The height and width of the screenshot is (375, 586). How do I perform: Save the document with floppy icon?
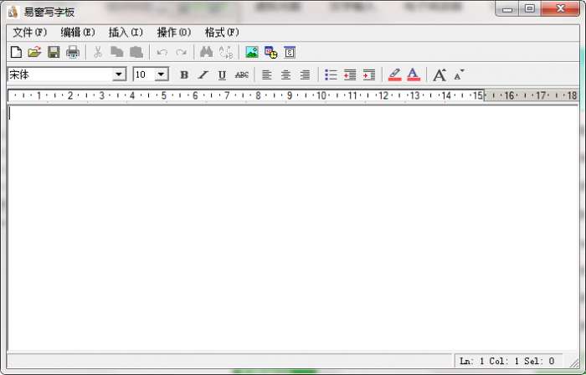coord(54,52)
